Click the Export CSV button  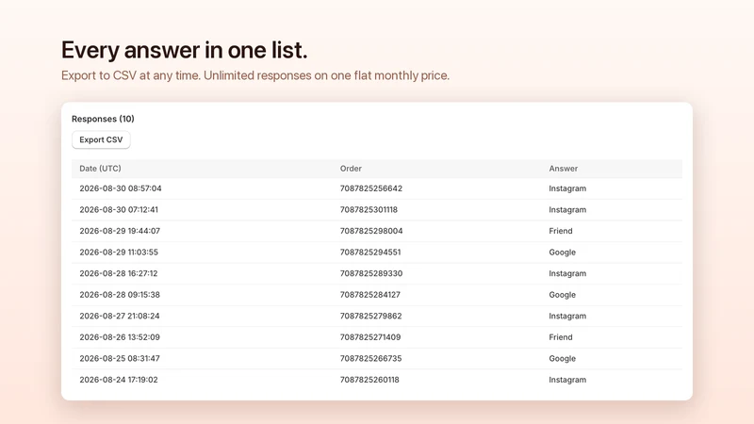click(x=101, y=139)
